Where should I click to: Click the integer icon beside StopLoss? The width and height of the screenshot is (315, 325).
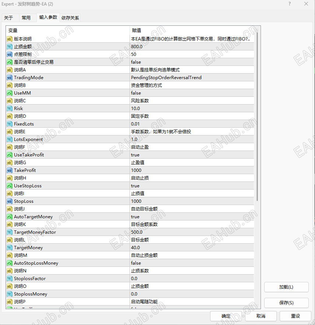pyautogui.click(x=9, y=201)
